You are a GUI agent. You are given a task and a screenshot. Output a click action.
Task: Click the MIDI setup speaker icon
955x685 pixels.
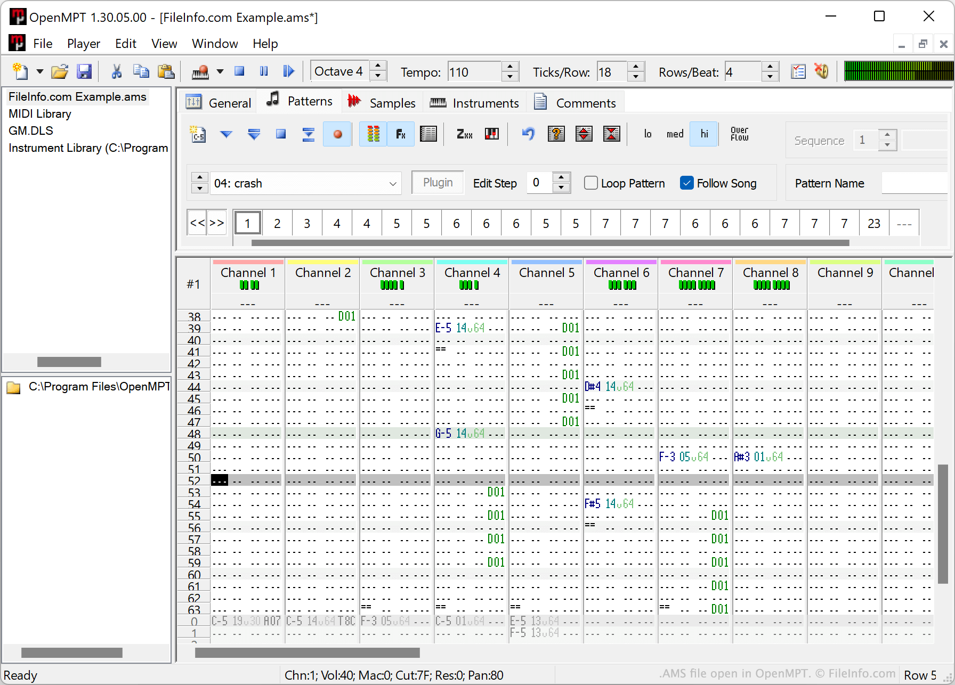click(x=822, y=71)
